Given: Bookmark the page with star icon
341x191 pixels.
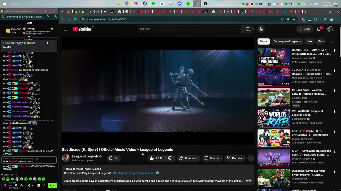Looking at the screenshot, I should 294,19.
